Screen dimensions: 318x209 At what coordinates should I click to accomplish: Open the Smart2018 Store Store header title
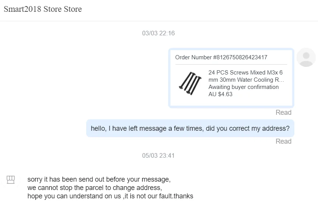coord(43,9)
